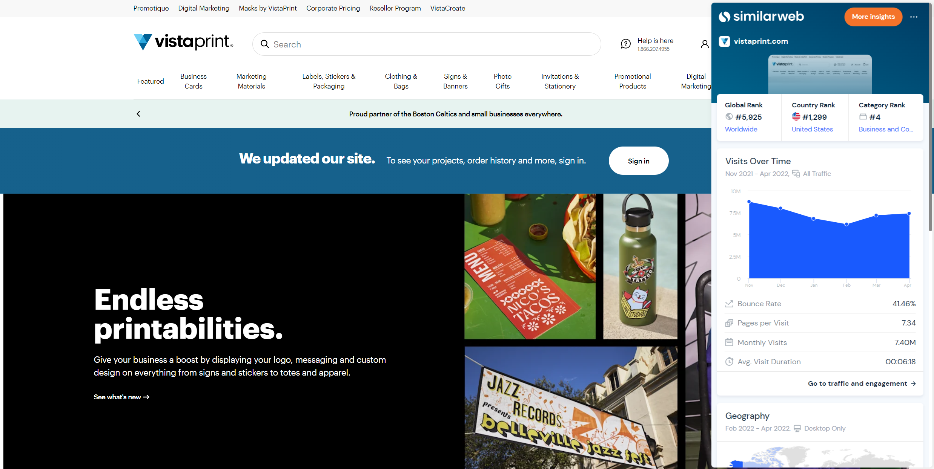934x469 pixels.
Task: Click the Bounce Rate icon
Action: pyautogui.click(x=729, y=304)
